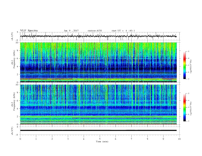The width and height of the screenshot is (202, 156).
Task: Click the "8" kHz tick of ch.1 spectrogram
Action: (x=18, y=50)
